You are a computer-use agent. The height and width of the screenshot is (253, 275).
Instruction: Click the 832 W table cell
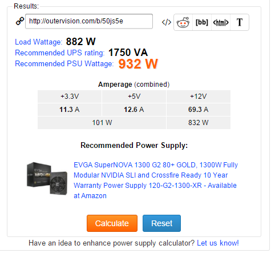[x=199, y=123]
